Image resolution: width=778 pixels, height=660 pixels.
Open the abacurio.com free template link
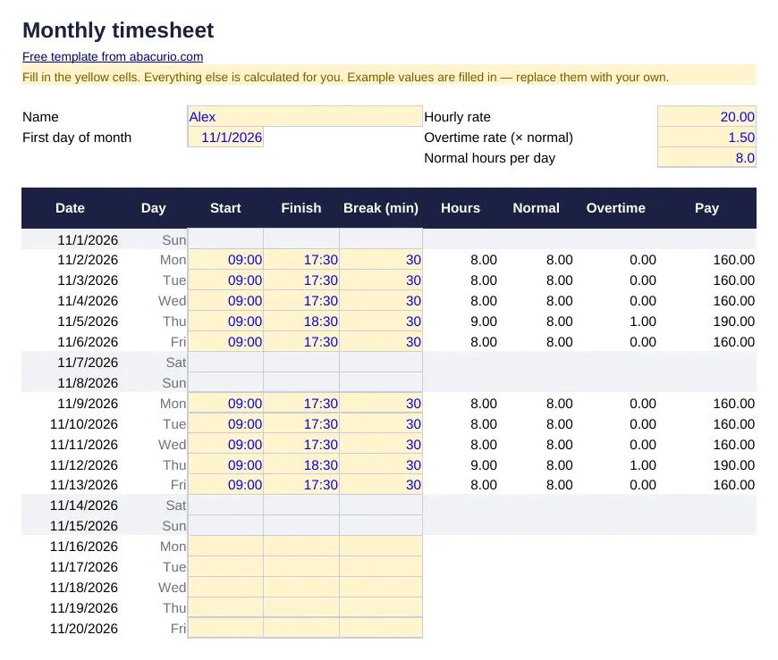tap(113, 56)
